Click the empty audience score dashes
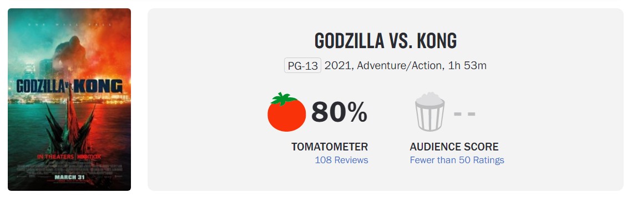Viewport: 632px width, 203px height. [464, 114]
